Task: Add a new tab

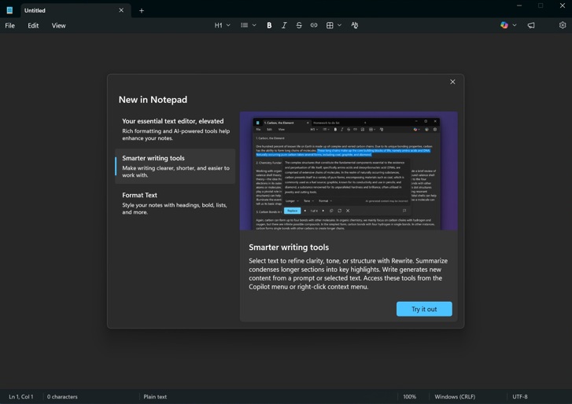Action: tap(142, 10)
